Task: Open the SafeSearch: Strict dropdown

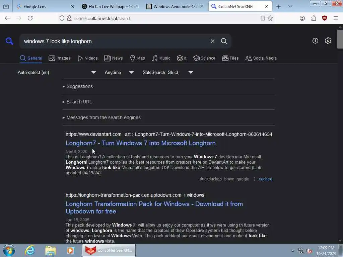Action: tap(167, 72)
